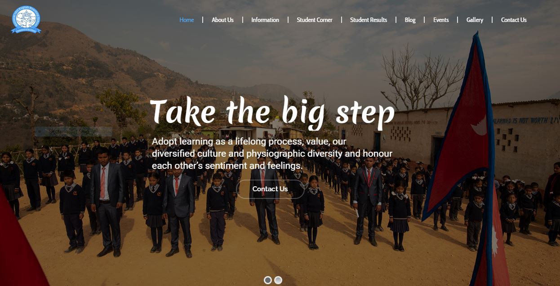560x286 pixels.
Task: Switch to the second slide indicator dot
Action: tap(278, 280)
